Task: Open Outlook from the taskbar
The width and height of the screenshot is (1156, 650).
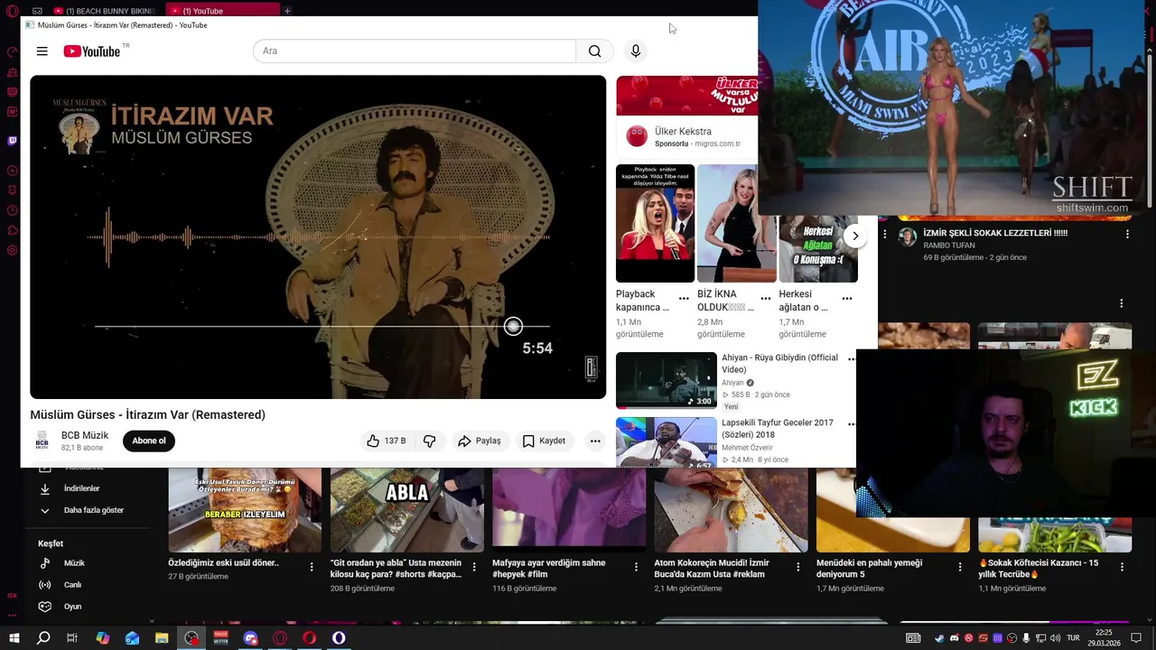Action: [x=132, y=637]
